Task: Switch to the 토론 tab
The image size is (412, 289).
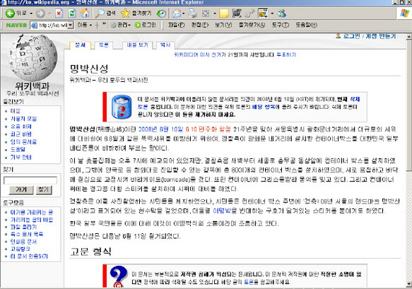Action: coord(103,45)
